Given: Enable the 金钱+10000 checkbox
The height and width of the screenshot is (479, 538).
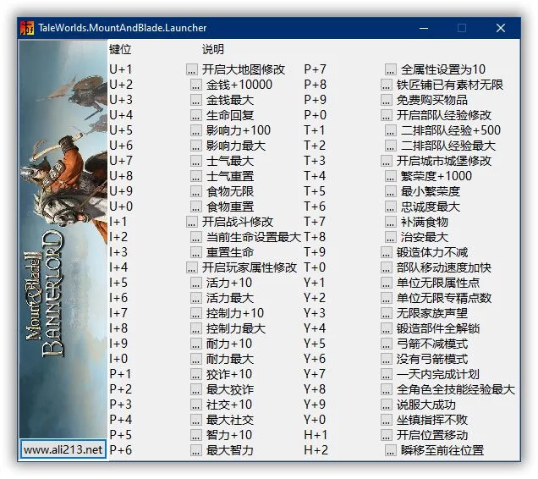Looking at the screenshot, I should click(x=196, y=85).
